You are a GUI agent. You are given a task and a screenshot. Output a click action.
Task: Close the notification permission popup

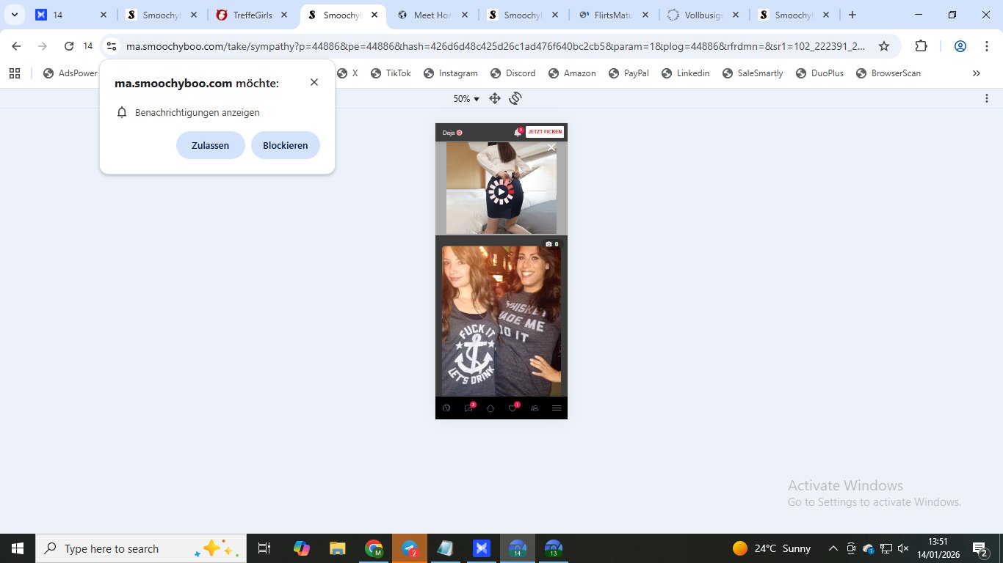pos(314,82)
